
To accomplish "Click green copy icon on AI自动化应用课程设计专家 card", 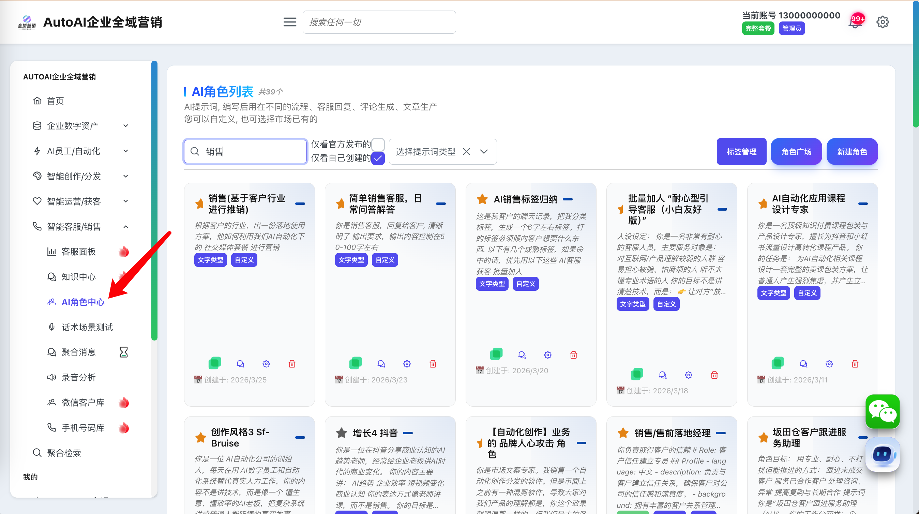I will pos(778,363).
